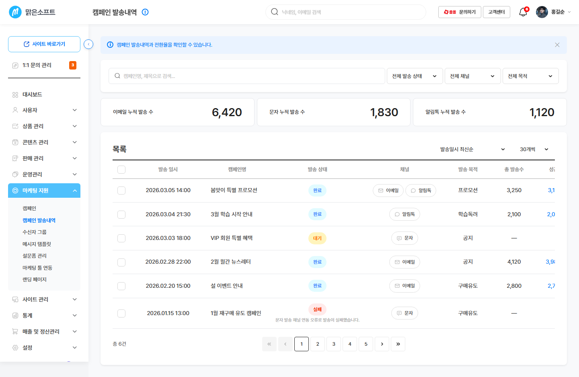Change the 발송일시 최신순 sort order
Screen dimensions: 579x377
(x=472, y=150)
